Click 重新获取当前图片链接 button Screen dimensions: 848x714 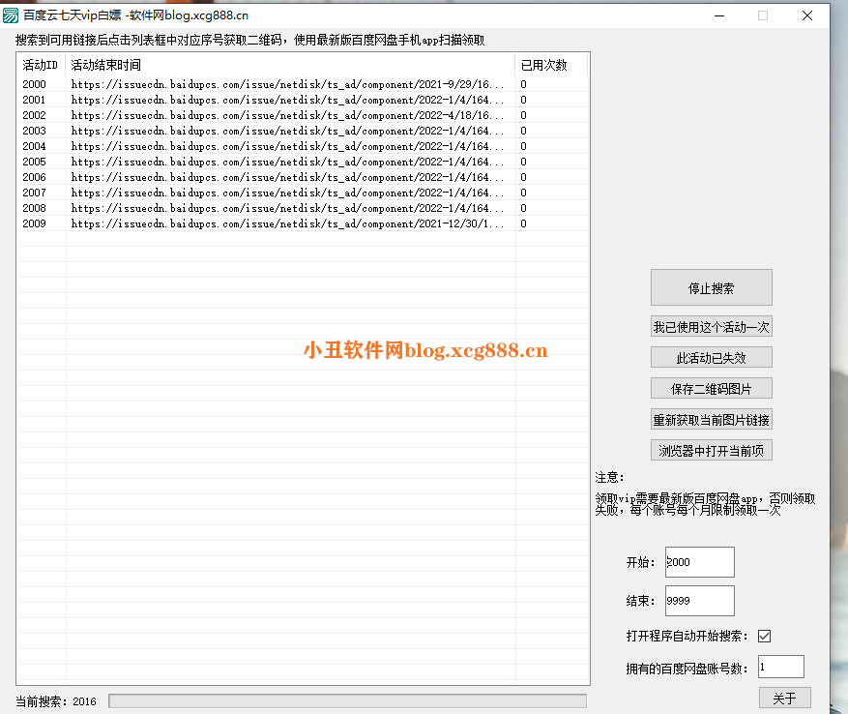[711, 420]
